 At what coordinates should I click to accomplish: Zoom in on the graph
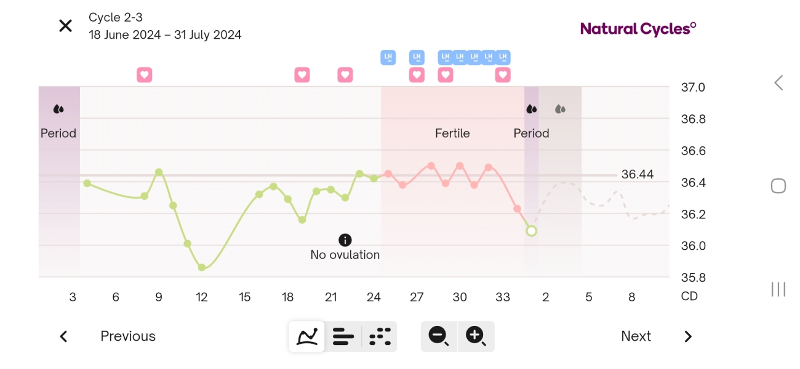[x=476, y=336]
